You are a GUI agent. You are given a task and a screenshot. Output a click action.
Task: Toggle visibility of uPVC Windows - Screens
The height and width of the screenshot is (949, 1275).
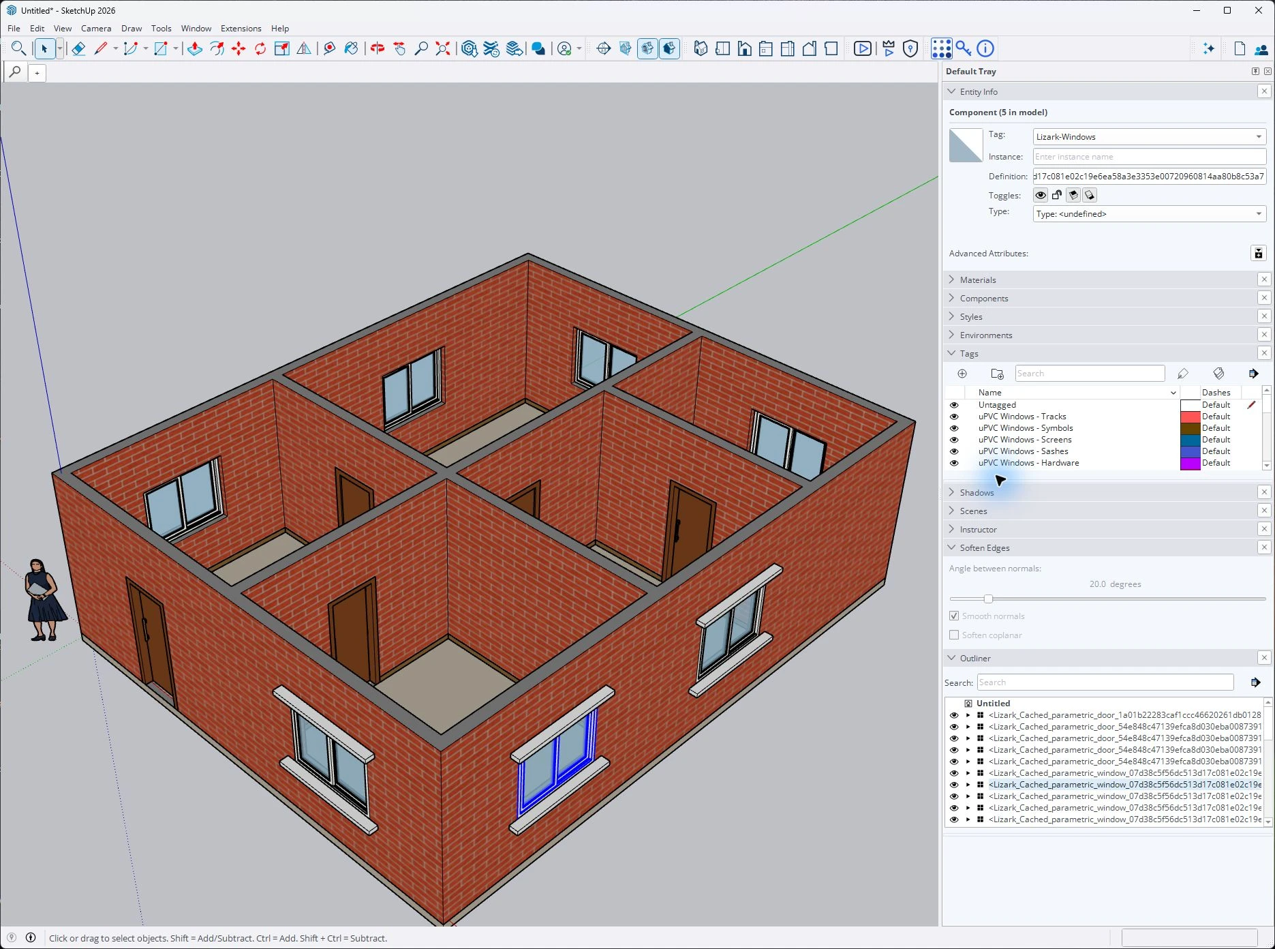[954, 440]
